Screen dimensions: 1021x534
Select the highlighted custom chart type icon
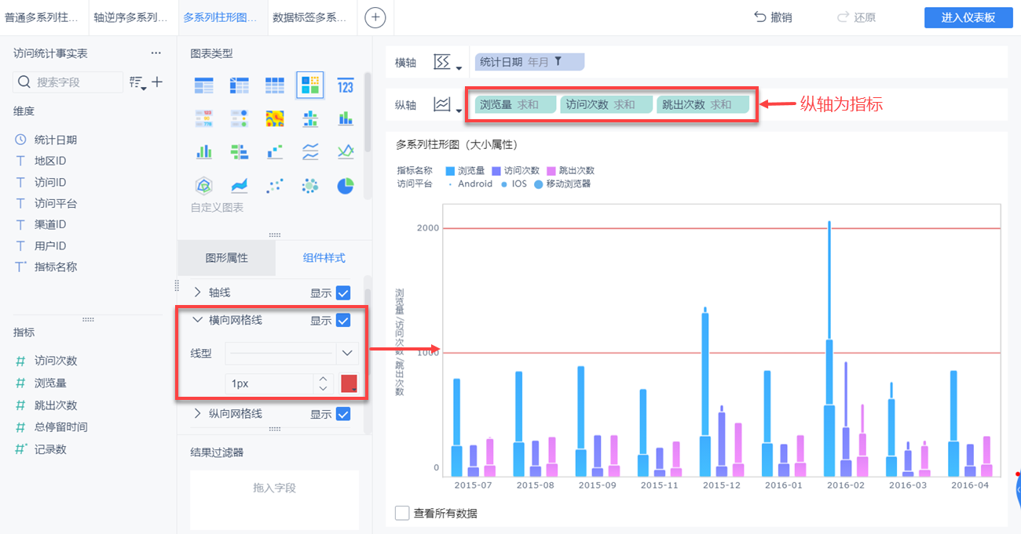[310, 85]
